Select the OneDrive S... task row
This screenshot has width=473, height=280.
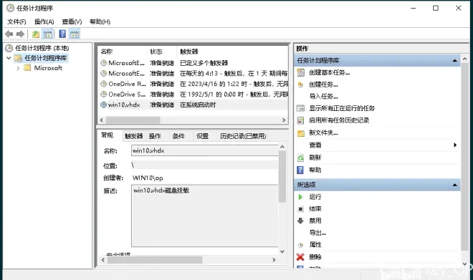(194, 95)
